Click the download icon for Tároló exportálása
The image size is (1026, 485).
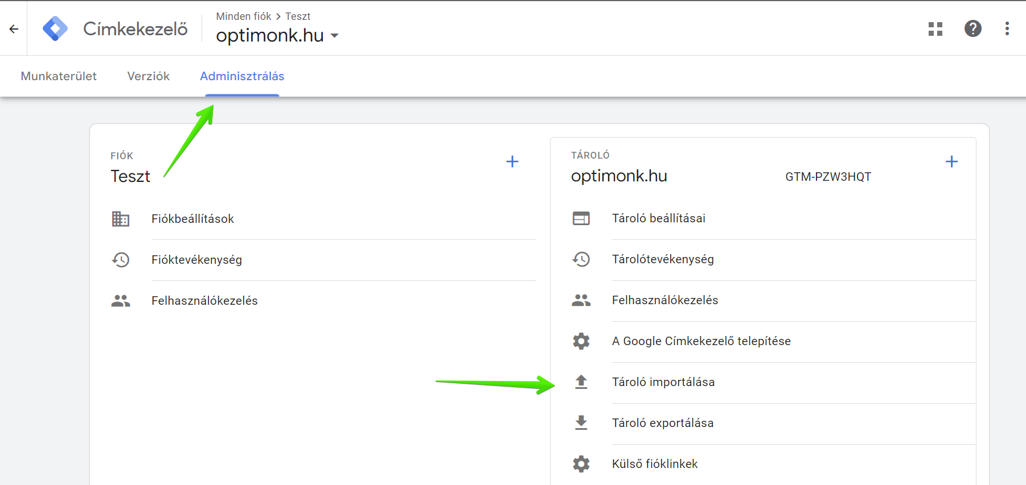click(581, 423)
